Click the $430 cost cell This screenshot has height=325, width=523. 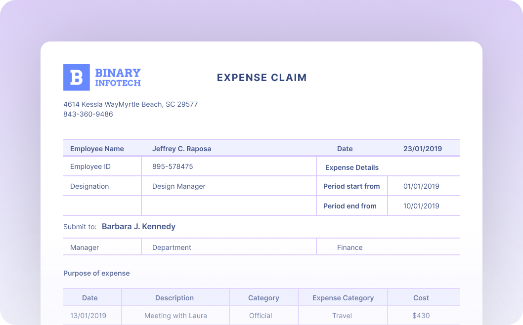[x=421, y=316]
